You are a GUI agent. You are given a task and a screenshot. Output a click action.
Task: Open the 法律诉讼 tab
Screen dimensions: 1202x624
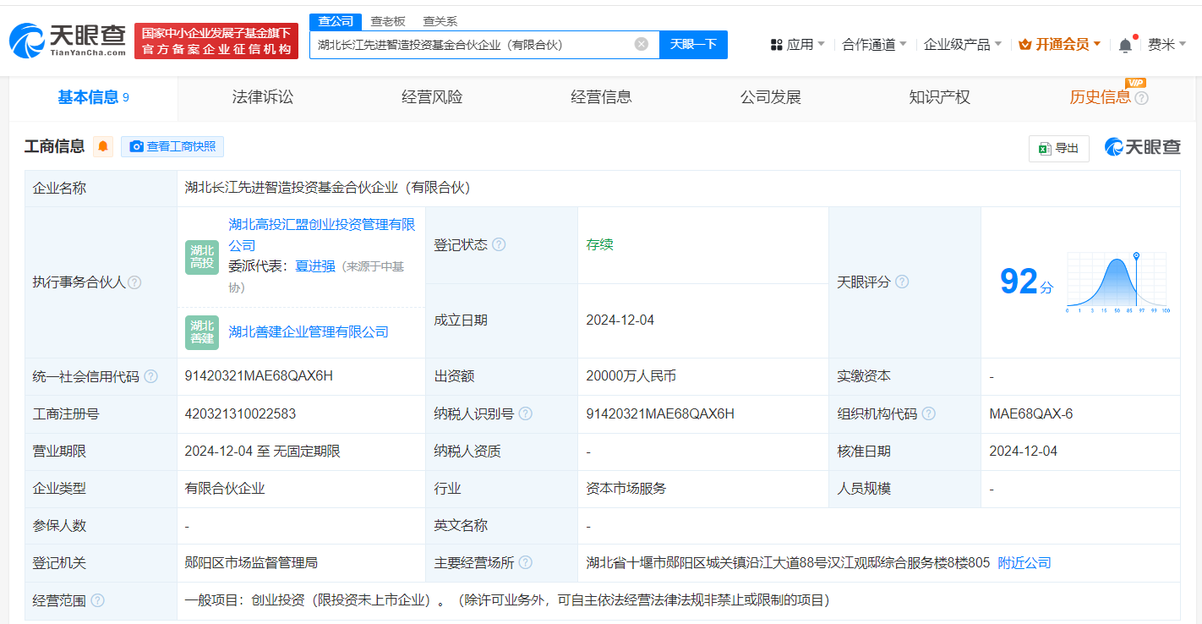pos(263,97)
